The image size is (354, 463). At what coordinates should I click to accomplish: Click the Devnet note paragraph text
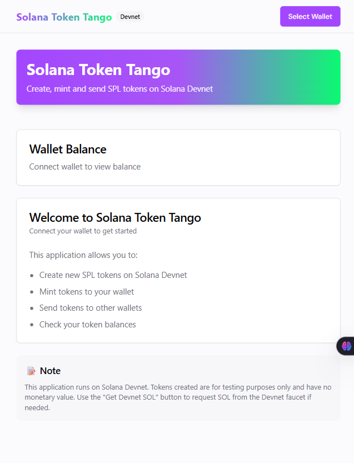point(178,397)
